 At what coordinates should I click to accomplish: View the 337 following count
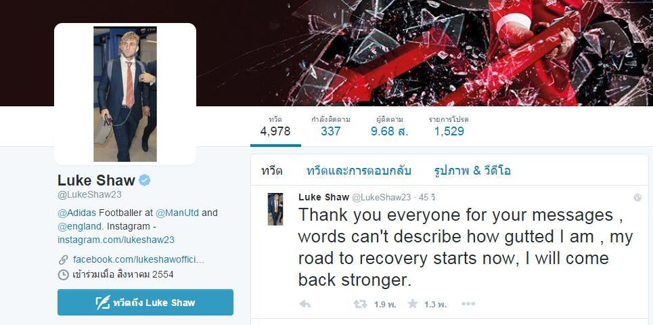click(331, 126)
